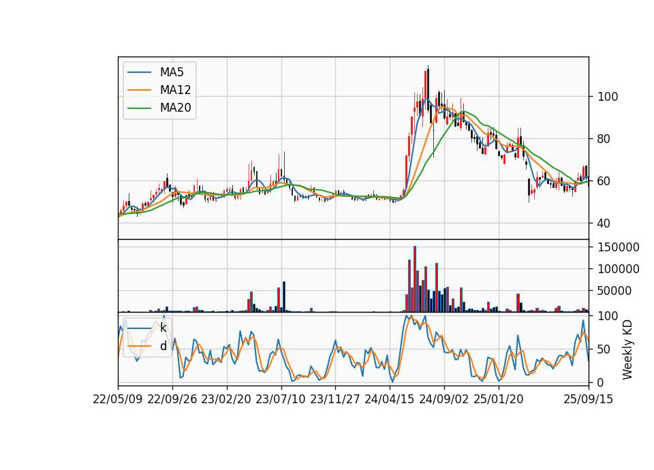Click the price axis value 40
The height and width of the screenshot is (470, 654).
(x=604, y=223)
